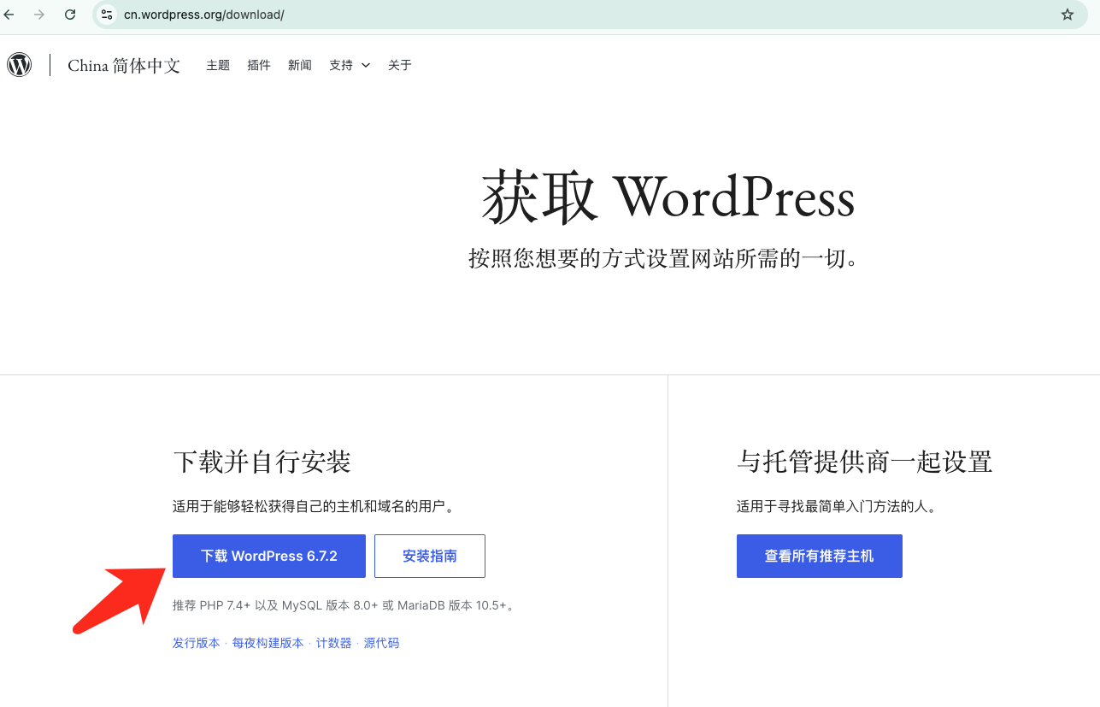Expand the 支持 dropdown menu

350,65
